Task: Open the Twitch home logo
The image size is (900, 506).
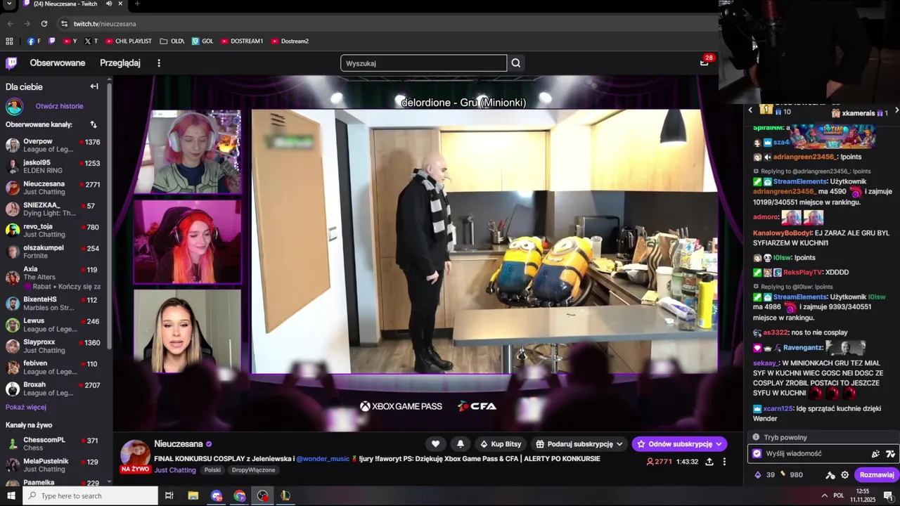Action: click(11, 63)
